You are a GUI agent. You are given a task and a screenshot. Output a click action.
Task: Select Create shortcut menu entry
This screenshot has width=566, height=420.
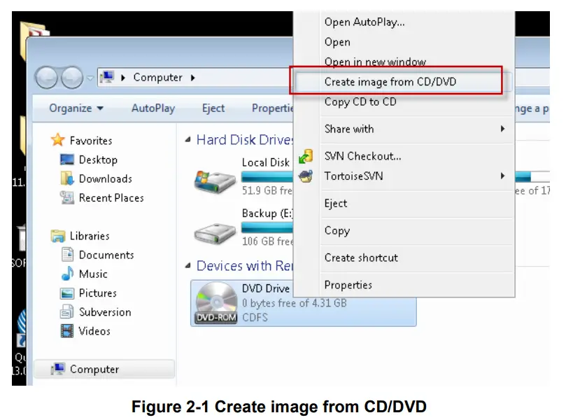coord(361,258)
